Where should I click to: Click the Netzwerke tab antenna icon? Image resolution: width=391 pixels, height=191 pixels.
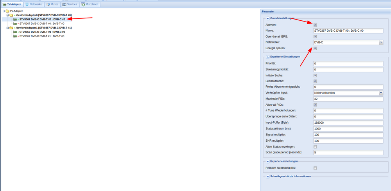pos(27,4)
